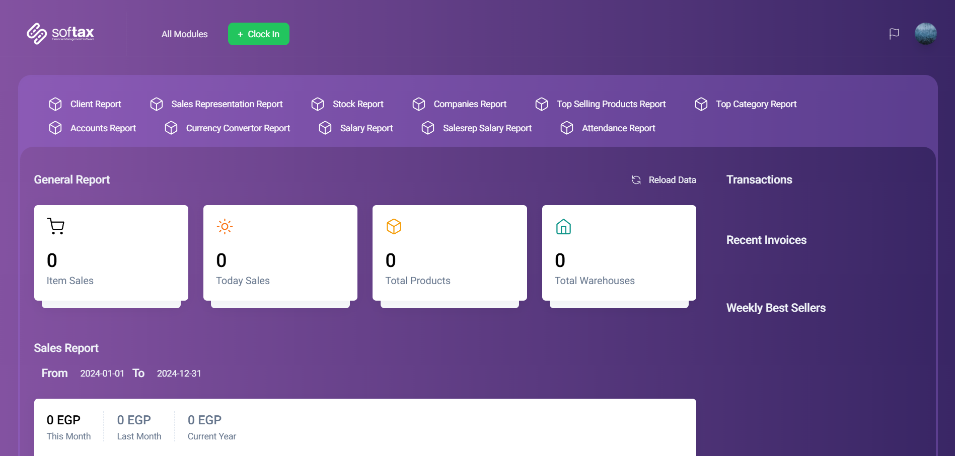
Task: Open All Modules menu
Action: click(184, 34)
